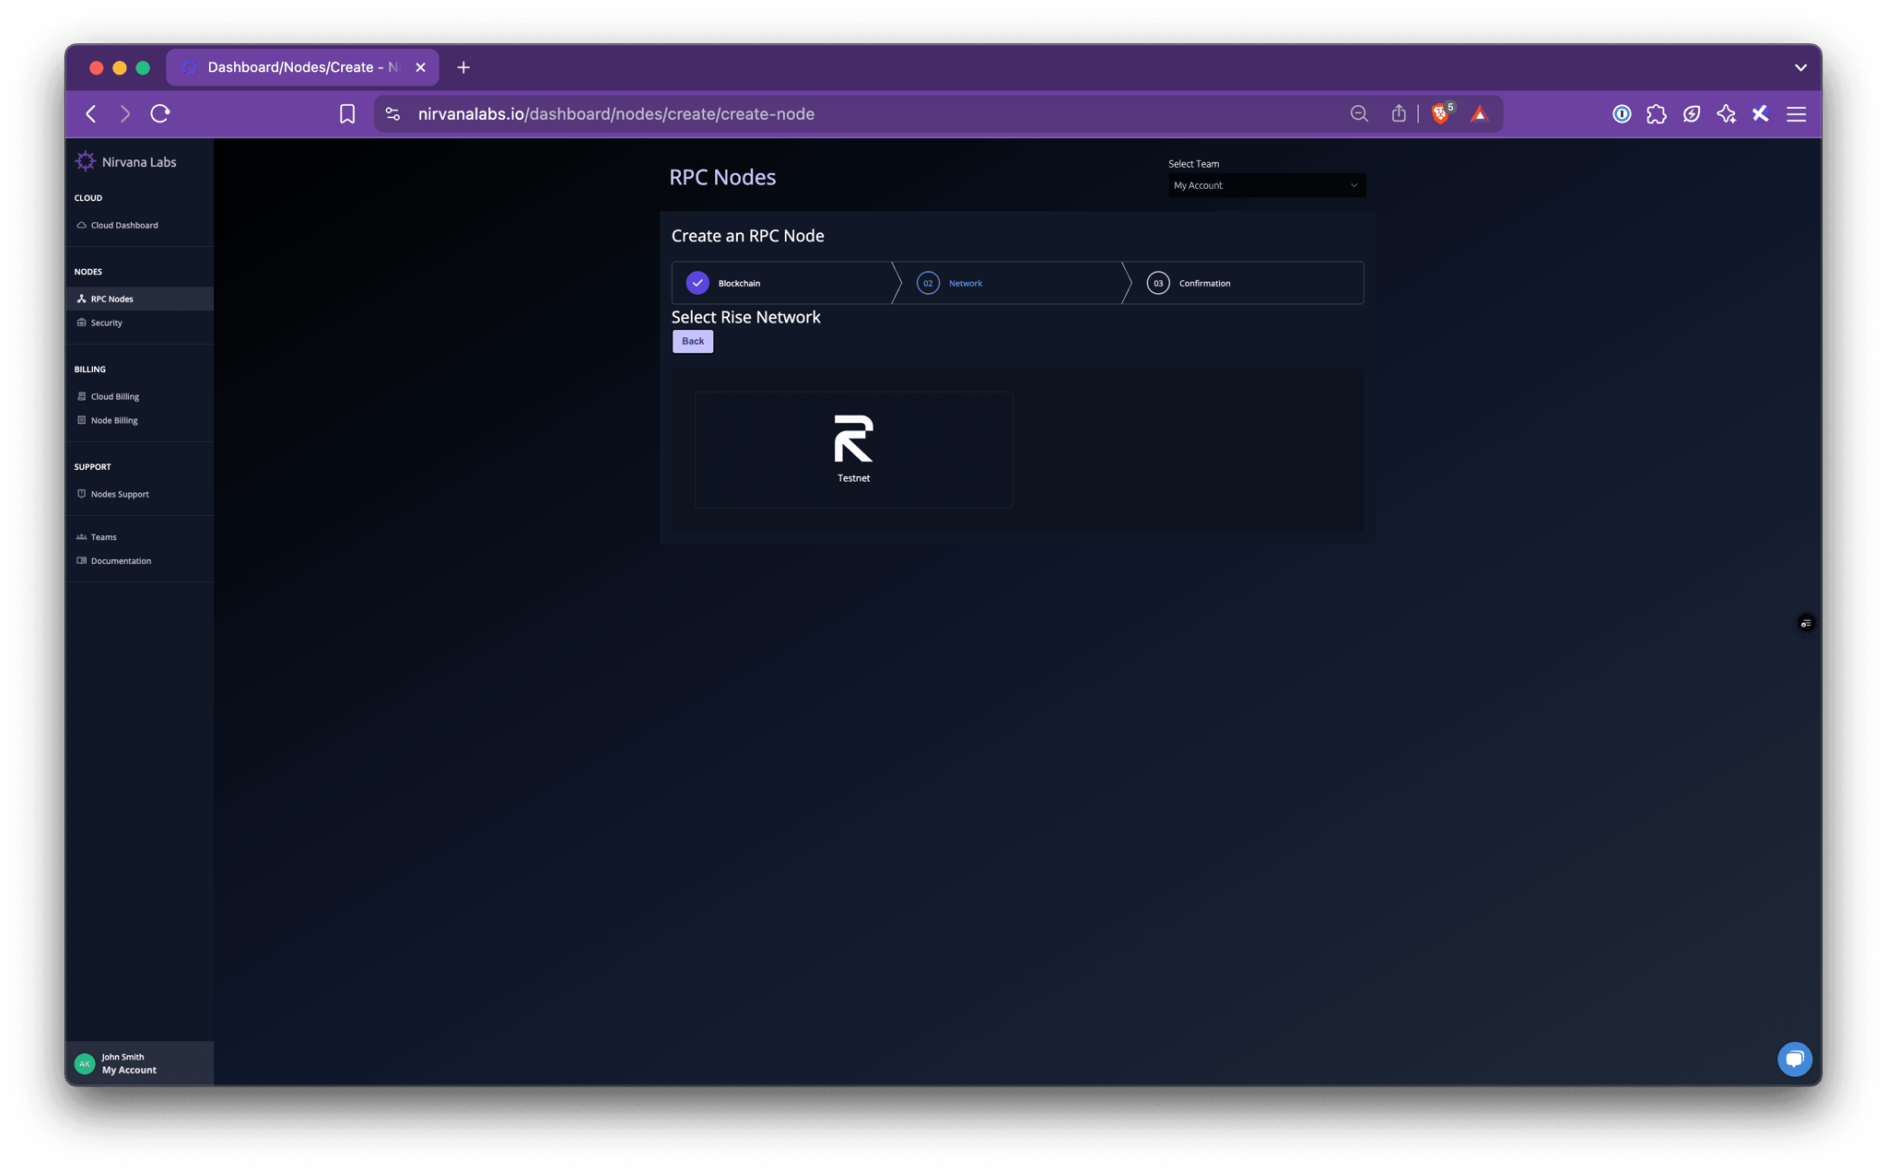Open the Documentation link
Screen dimensions: 1887x1172
pos(121,560)
